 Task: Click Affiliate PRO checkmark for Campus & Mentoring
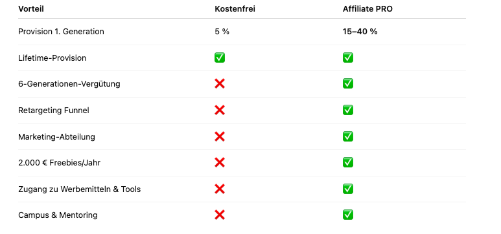click(348, 215)
